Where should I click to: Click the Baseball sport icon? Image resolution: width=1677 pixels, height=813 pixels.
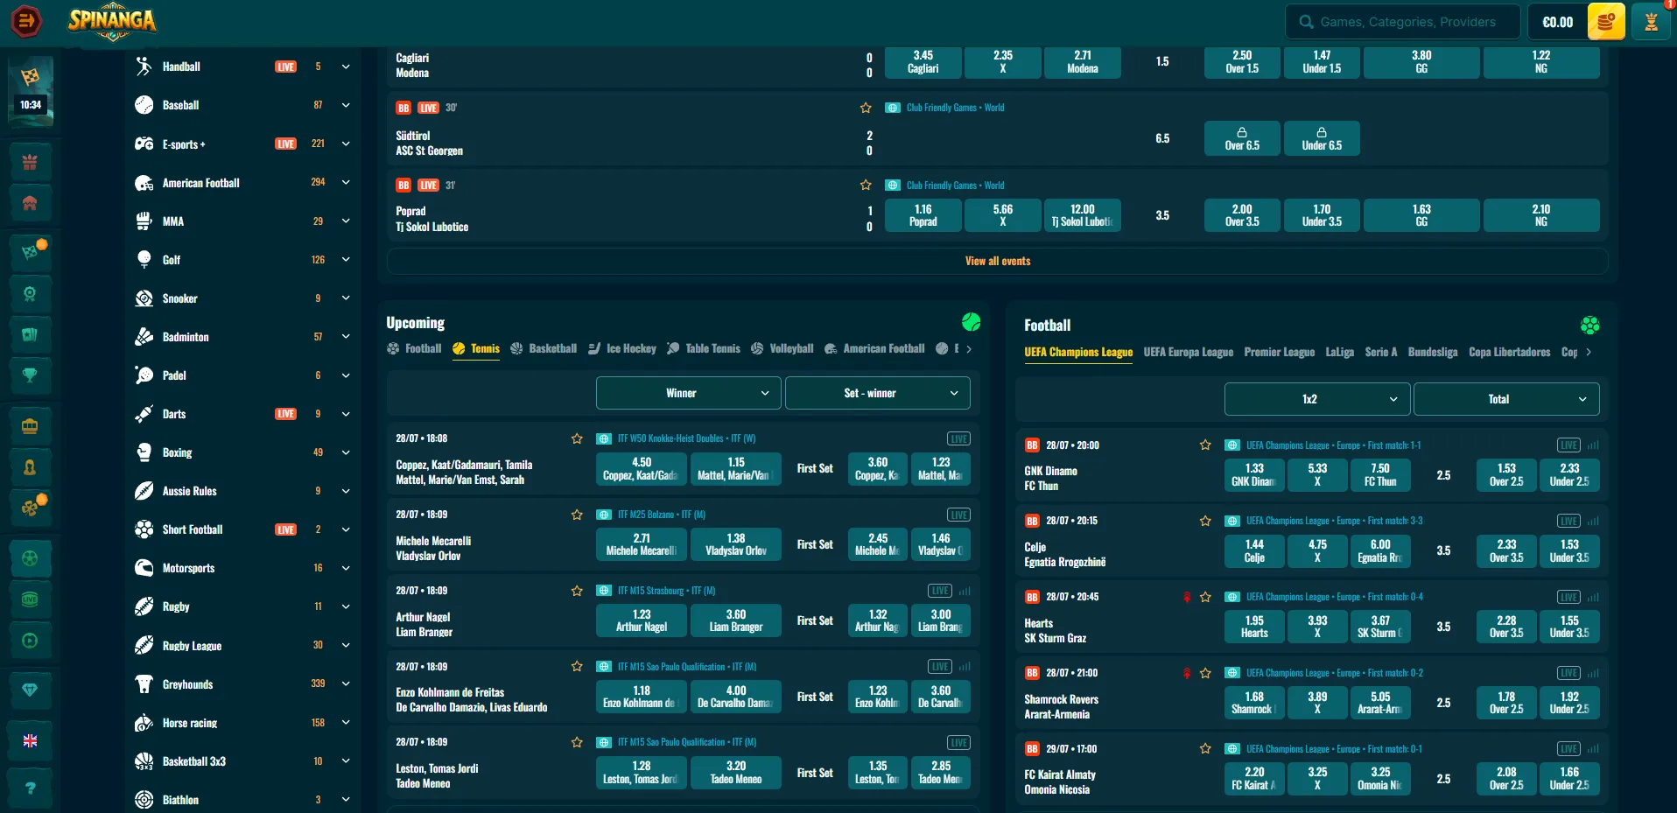click(144, 105)
